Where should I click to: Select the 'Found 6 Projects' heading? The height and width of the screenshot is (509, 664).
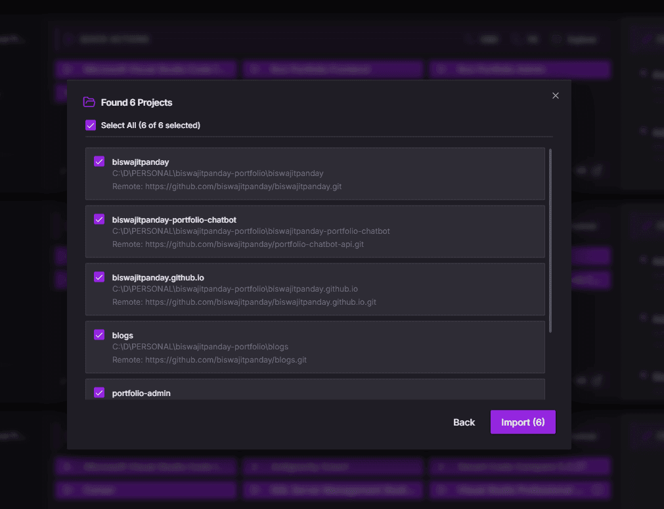(x=137, y=102)
